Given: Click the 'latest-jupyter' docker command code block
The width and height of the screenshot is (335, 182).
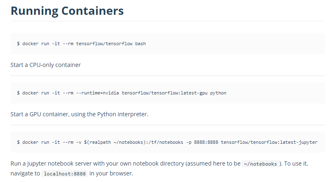Looking at the screenshot, I should tap(167, 142).
